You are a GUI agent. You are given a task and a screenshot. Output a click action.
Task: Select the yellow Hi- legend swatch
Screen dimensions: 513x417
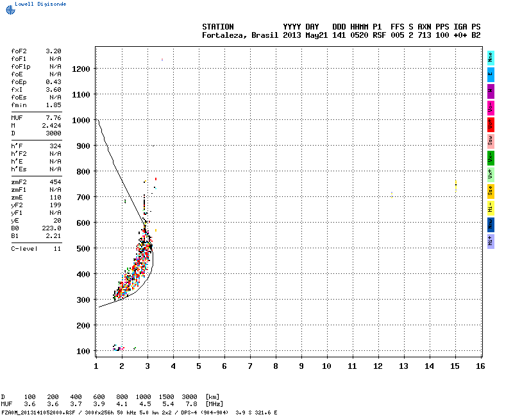pyautogui.click(x=491, y=208)
